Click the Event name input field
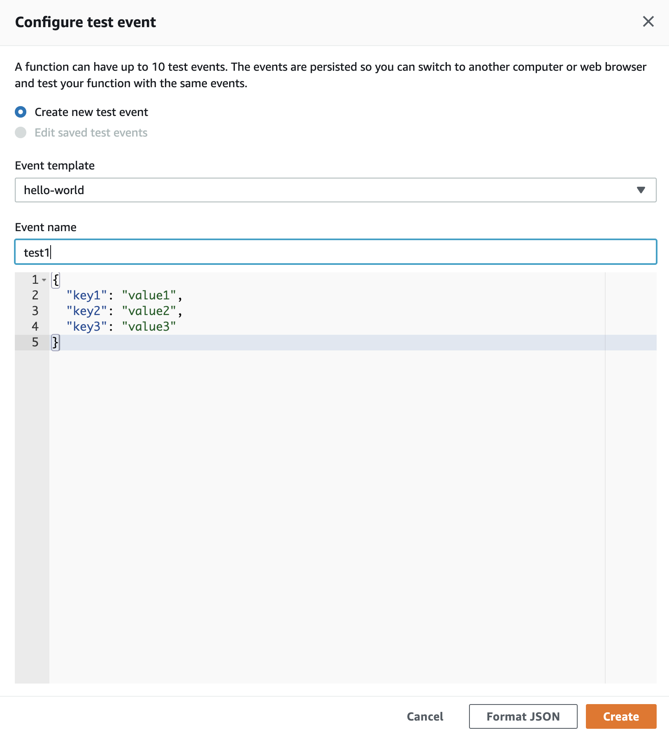The image size is (669, 737). 335,252
